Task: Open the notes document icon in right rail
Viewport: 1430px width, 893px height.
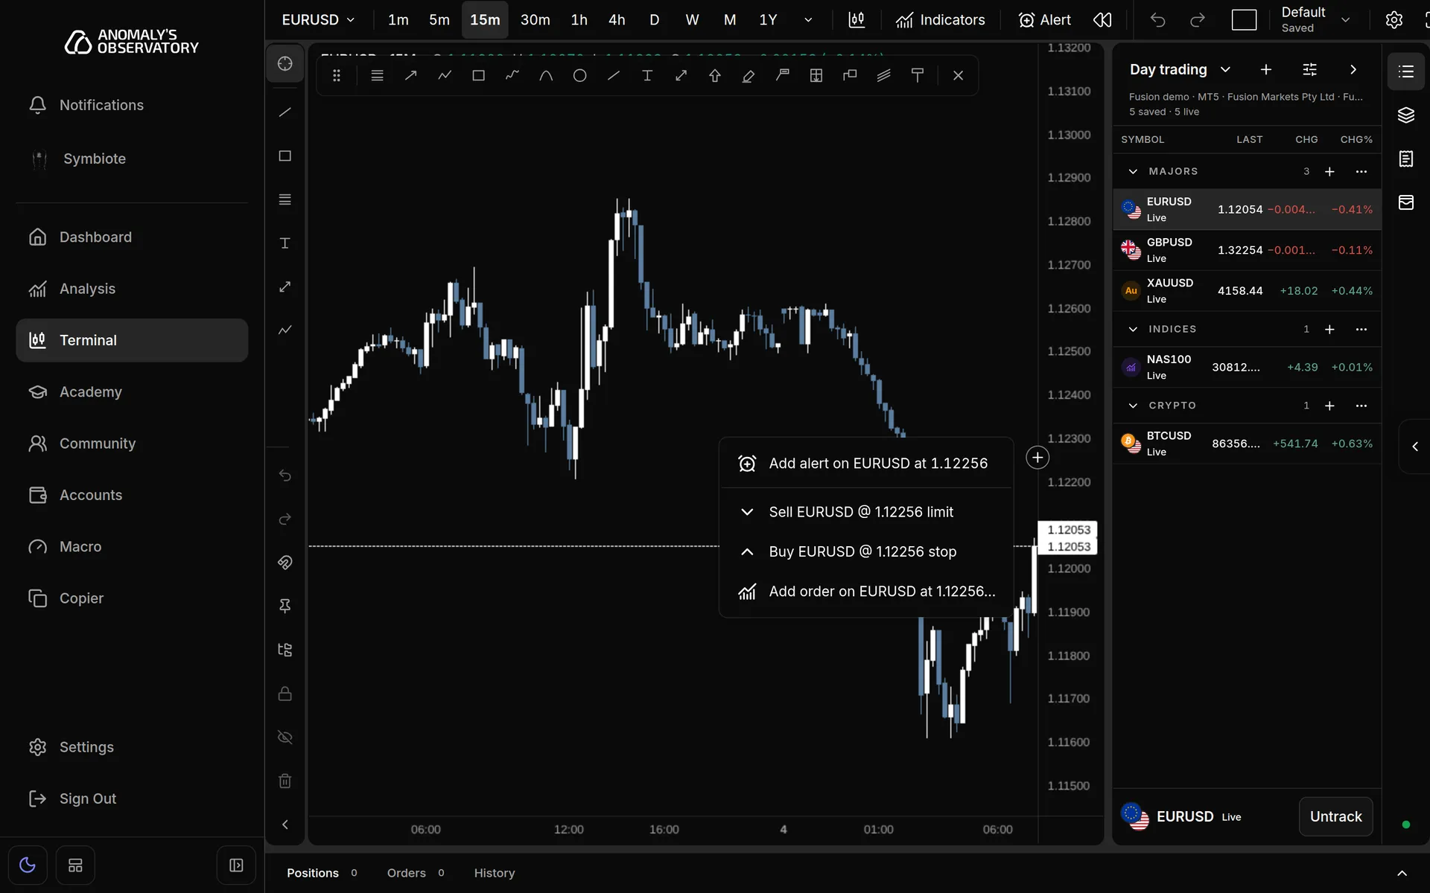Action: 1406,159
